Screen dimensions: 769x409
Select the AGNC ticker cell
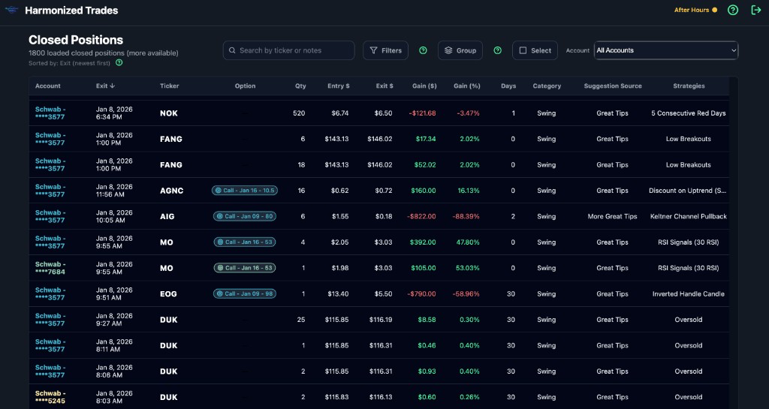coord(172,191)
